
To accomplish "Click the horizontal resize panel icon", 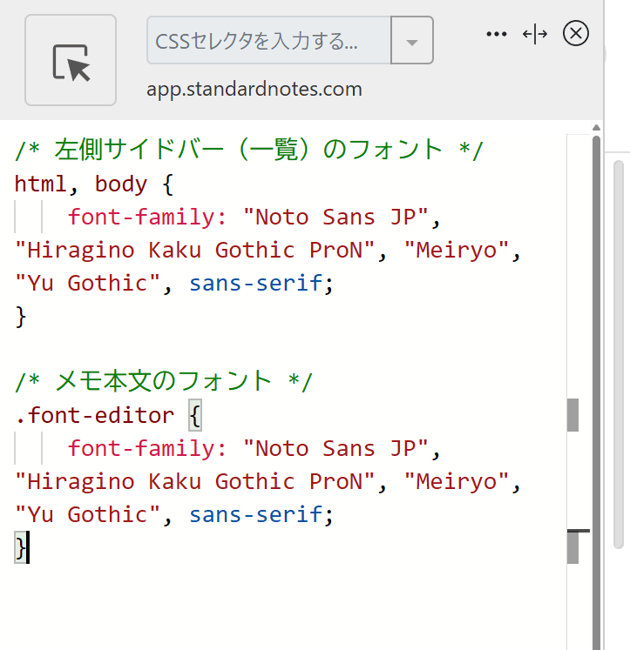I will point(534,34).
